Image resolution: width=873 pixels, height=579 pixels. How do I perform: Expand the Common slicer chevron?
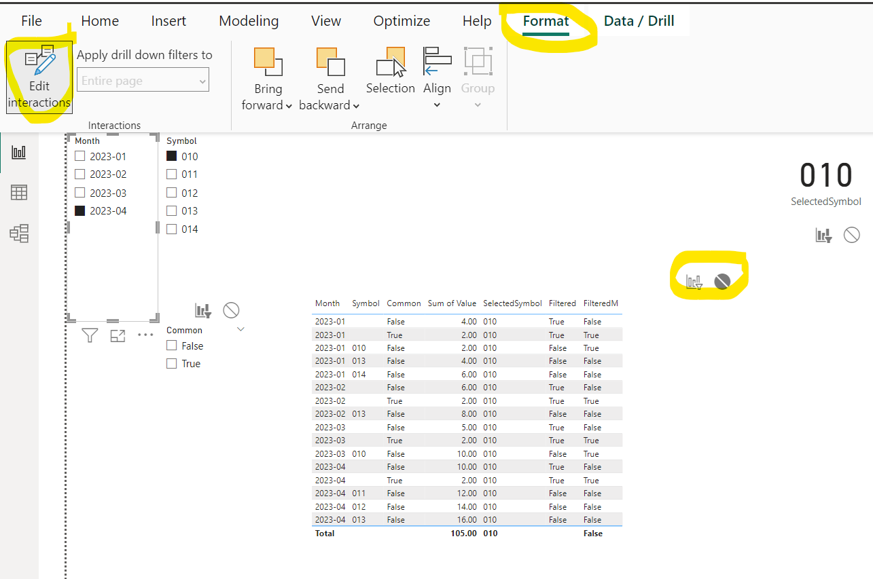coord(240,329)
